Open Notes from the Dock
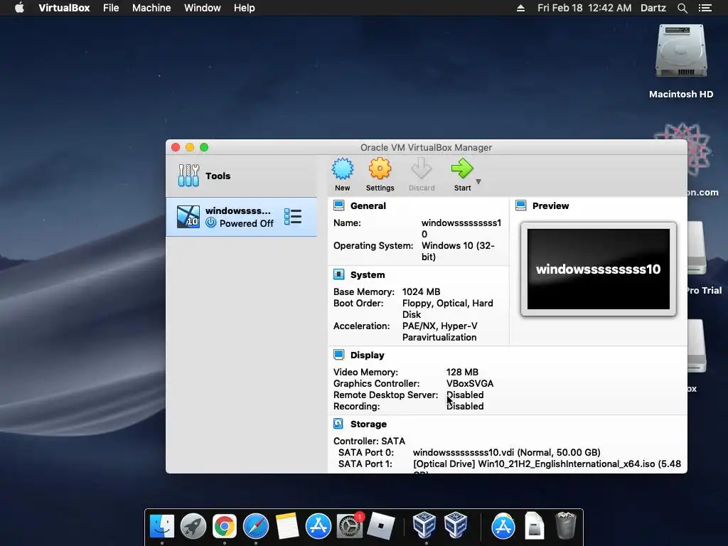728x546 pixels. pos(287,526)
